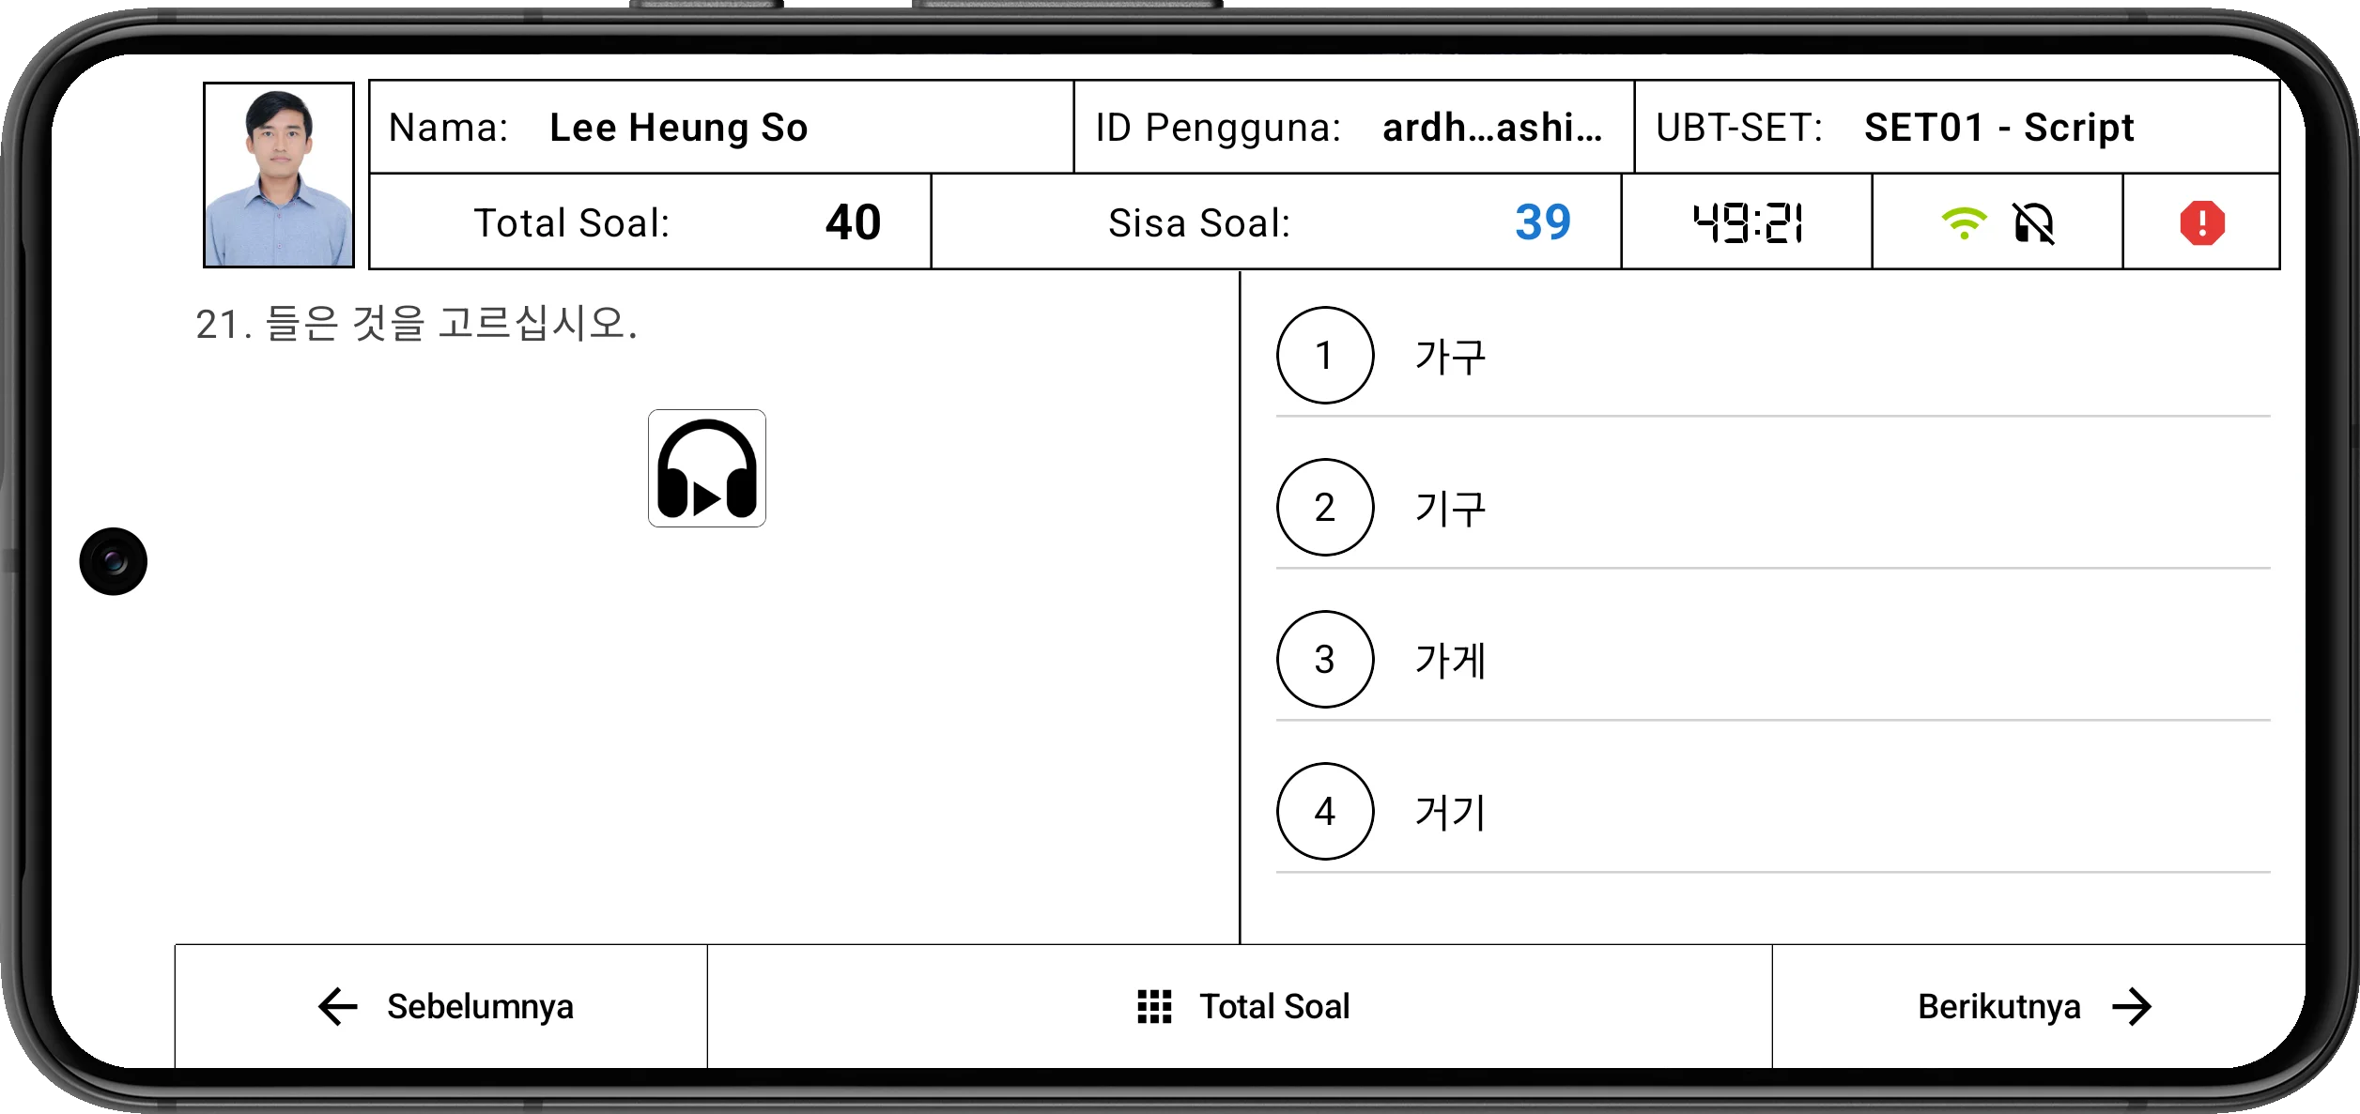Advance to next question with Berikutnya
2360x1114 pixels.
coord(2000,1005)
